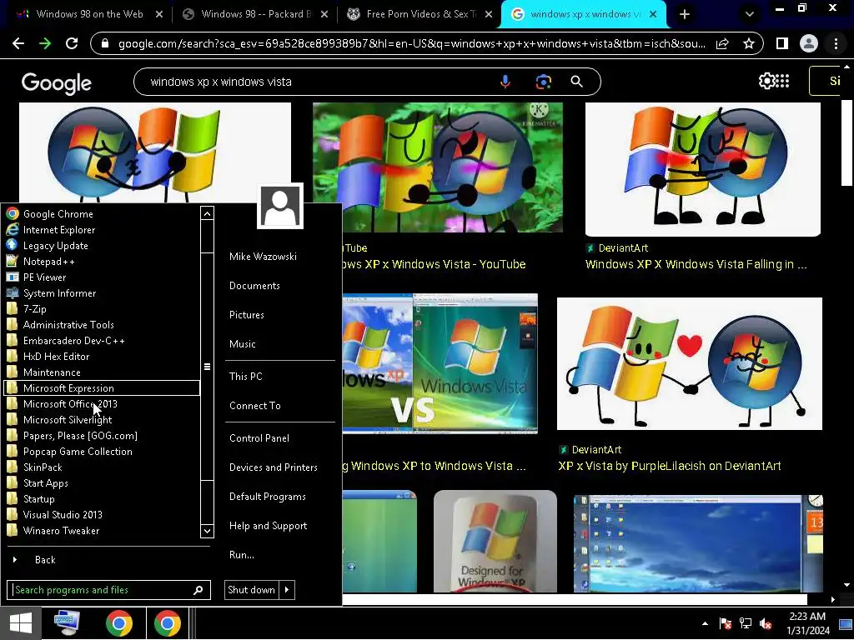Screen dimensions: 854x640
Task: Go back in Chrome
Action: pyautogui.click(x=18, y=43)
